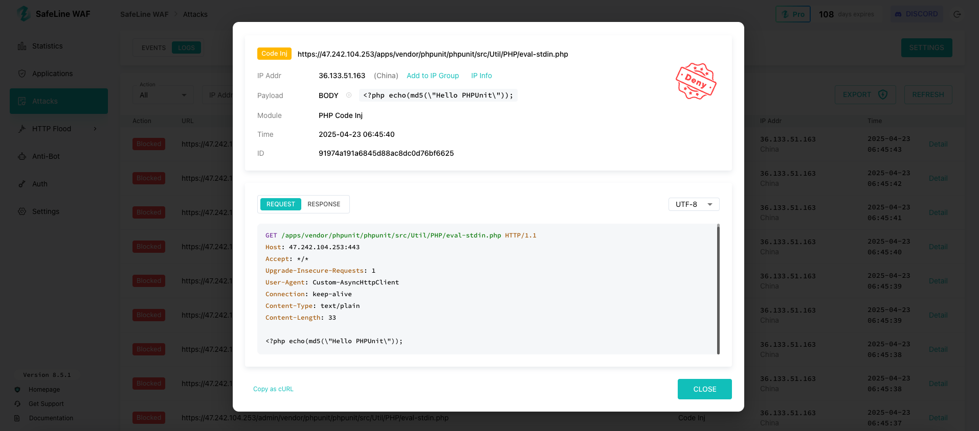
Task: Expand the HTTP Flood submenu chevron
Action: click(x=95, y=129)
